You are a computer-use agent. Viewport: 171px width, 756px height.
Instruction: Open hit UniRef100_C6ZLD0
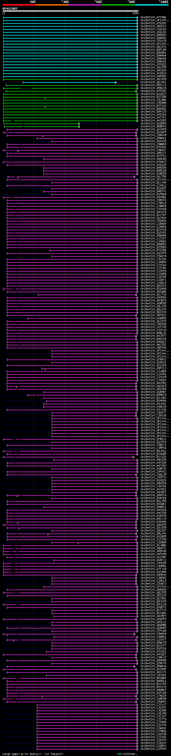point(153,29)
